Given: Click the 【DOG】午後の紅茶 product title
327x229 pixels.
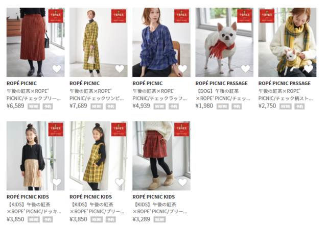Looking at the screenshot, I should click(x=223, y=94).
